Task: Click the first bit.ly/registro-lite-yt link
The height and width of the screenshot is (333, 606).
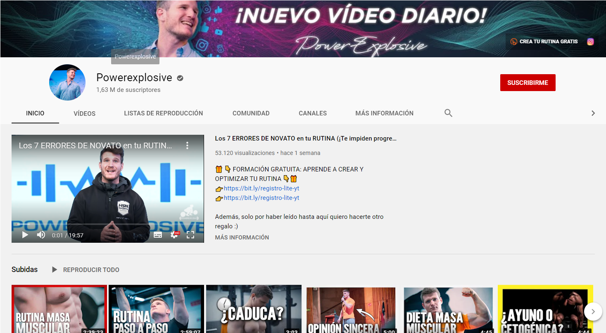Action: 261,188
